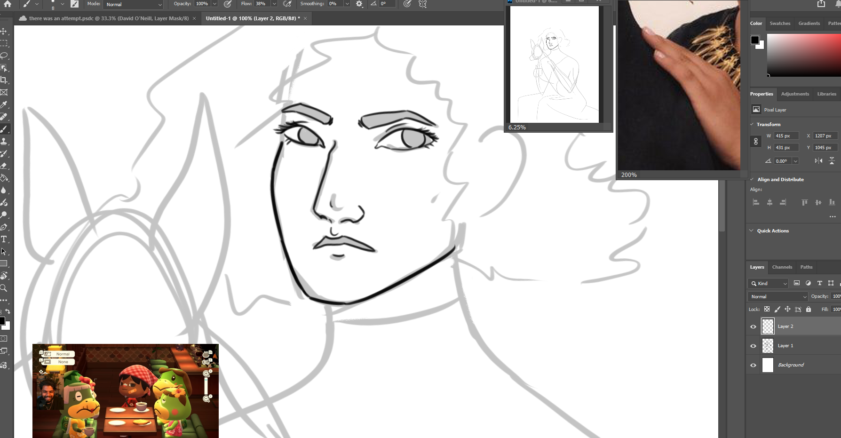Screen dimensions: 841x438
Task: Select the Paint Bucket tool
Action: click(x=4, y=178)
